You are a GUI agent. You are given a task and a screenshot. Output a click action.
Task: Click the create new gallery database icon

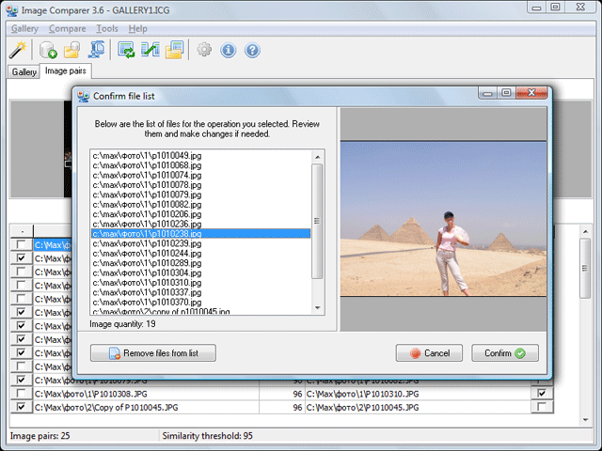[x=48, y=50]
